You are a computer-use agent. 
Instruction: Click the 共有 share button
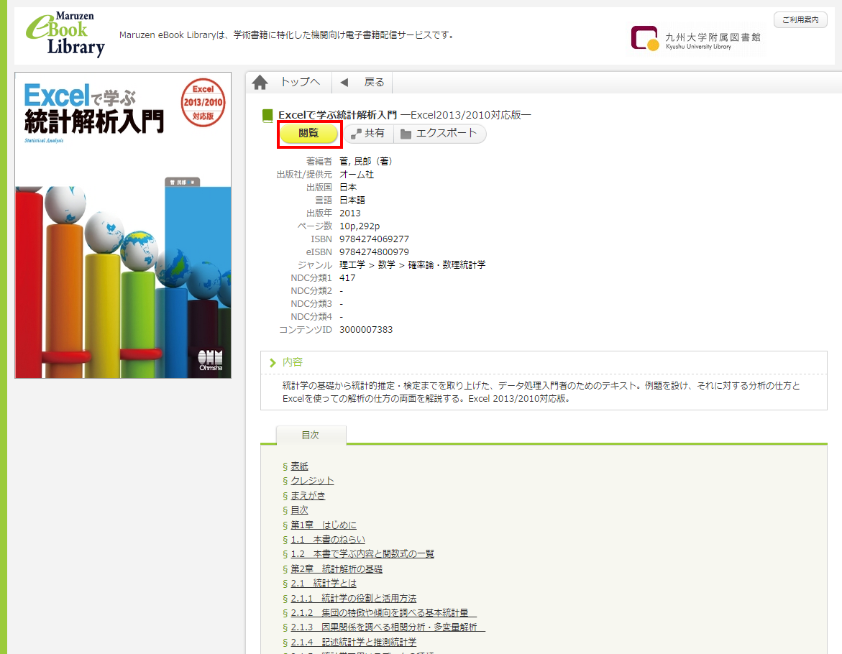point(368,133)
